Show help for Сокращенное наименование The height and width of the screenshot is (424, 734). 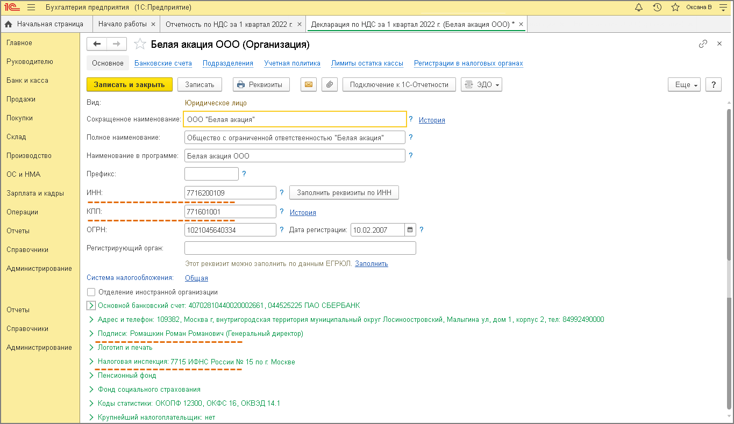tap(411, 119)
